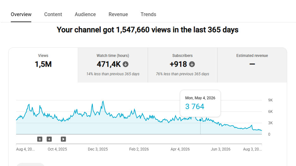Switch to the Content tab
Viewport: 296px width, 166px height.
(53, 14)
